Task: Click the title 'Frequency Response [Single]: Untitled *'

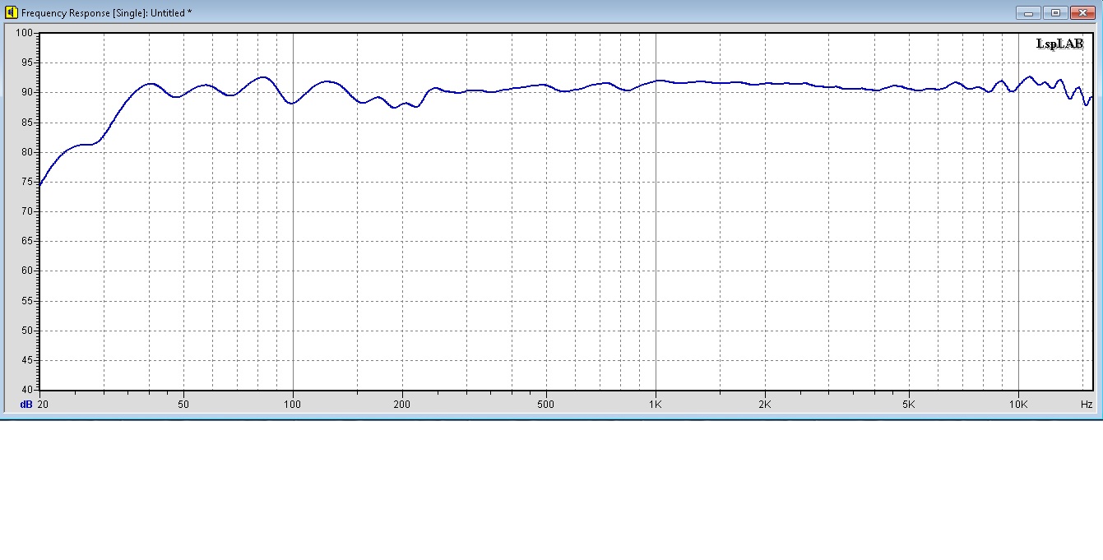Action: click(106, 13)
